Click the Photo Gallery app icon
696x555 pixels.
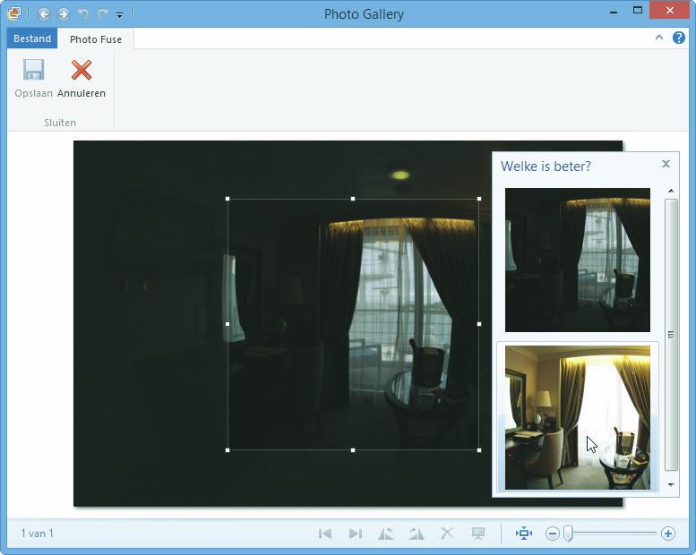(x=13, y=13)
